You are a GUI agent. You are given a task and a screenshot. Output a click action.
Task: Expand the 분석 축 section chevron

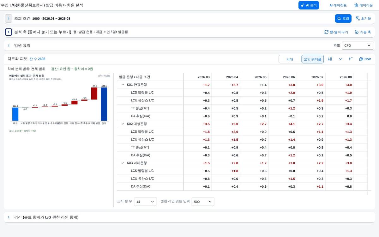(x=9, y=32)
